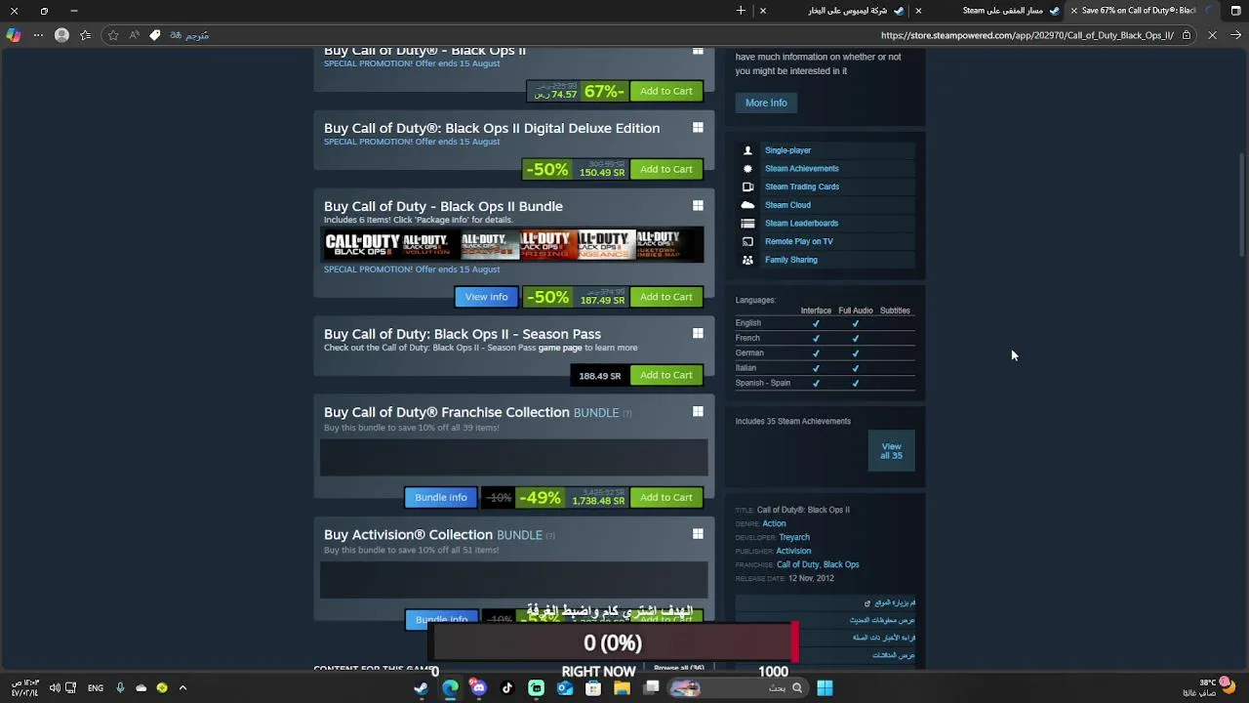Switch input language from ENG
This screenshot has width=1249, height=703.
click(x=96, y=688)
